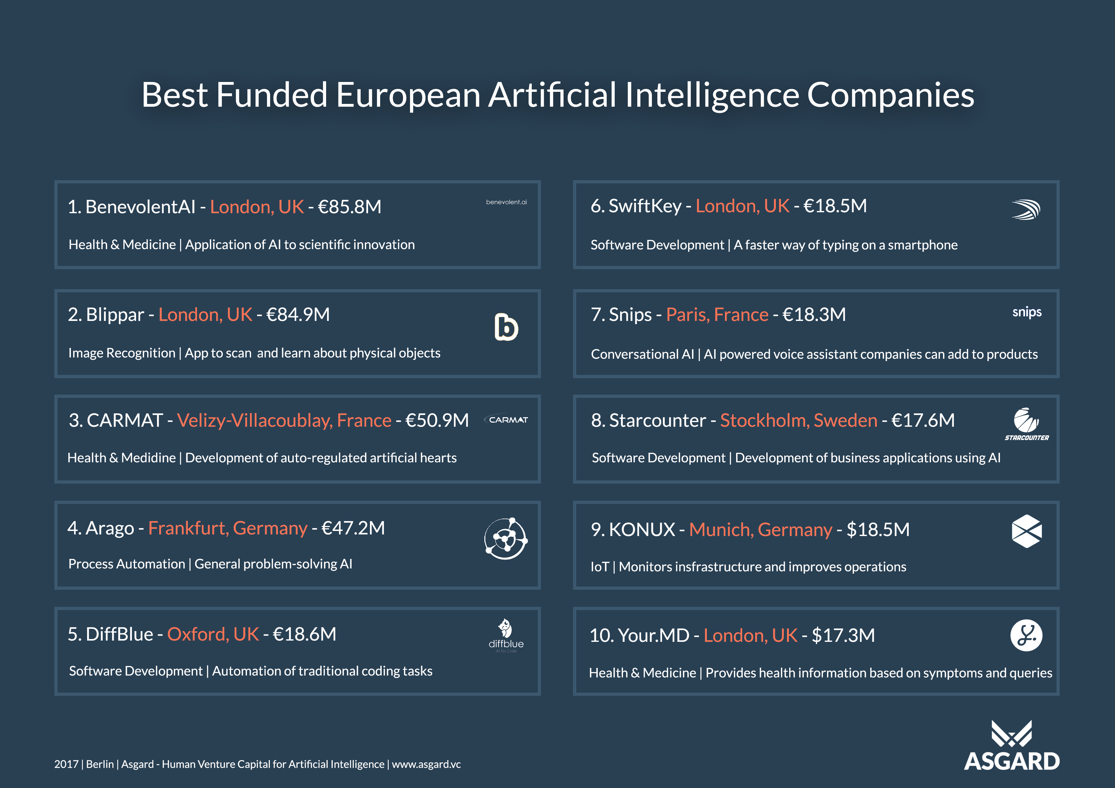
Task: Select the Frankfurt, Germany location text
Action: (228, 528)
